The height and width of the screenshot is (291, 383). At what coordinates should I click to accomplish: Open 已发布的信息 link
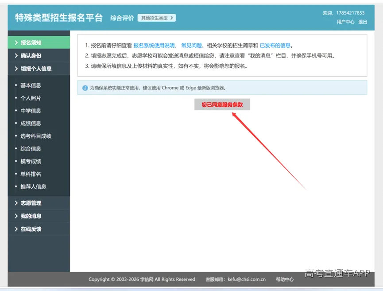click(x=275, y=46)
